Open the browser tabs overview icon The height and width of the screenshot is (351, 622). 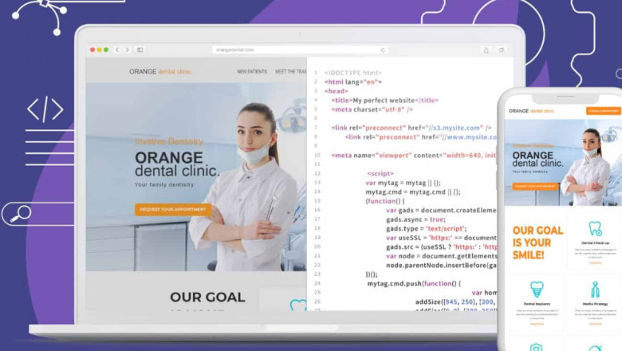pos(501,49)
